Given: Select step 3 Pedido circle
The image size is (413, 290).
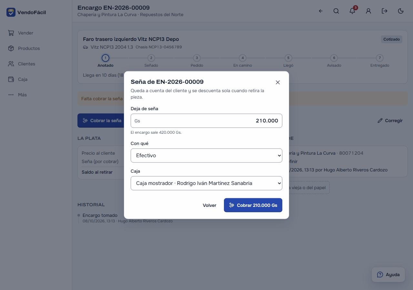Looking at the screenshot, I should 197,58.
